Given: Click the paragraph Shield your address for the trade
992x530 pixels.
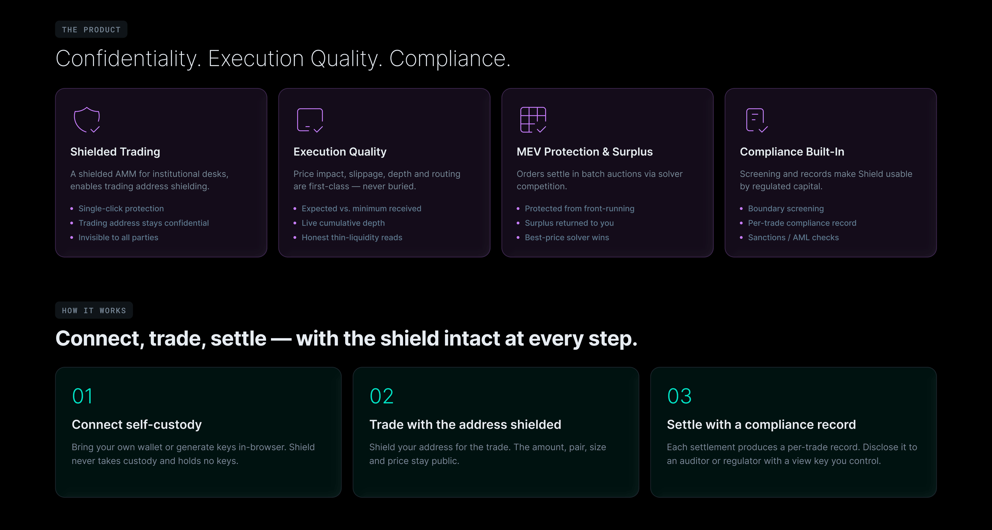Looking at the screenshot, I should pyautogui.click(x=487, y=454).
